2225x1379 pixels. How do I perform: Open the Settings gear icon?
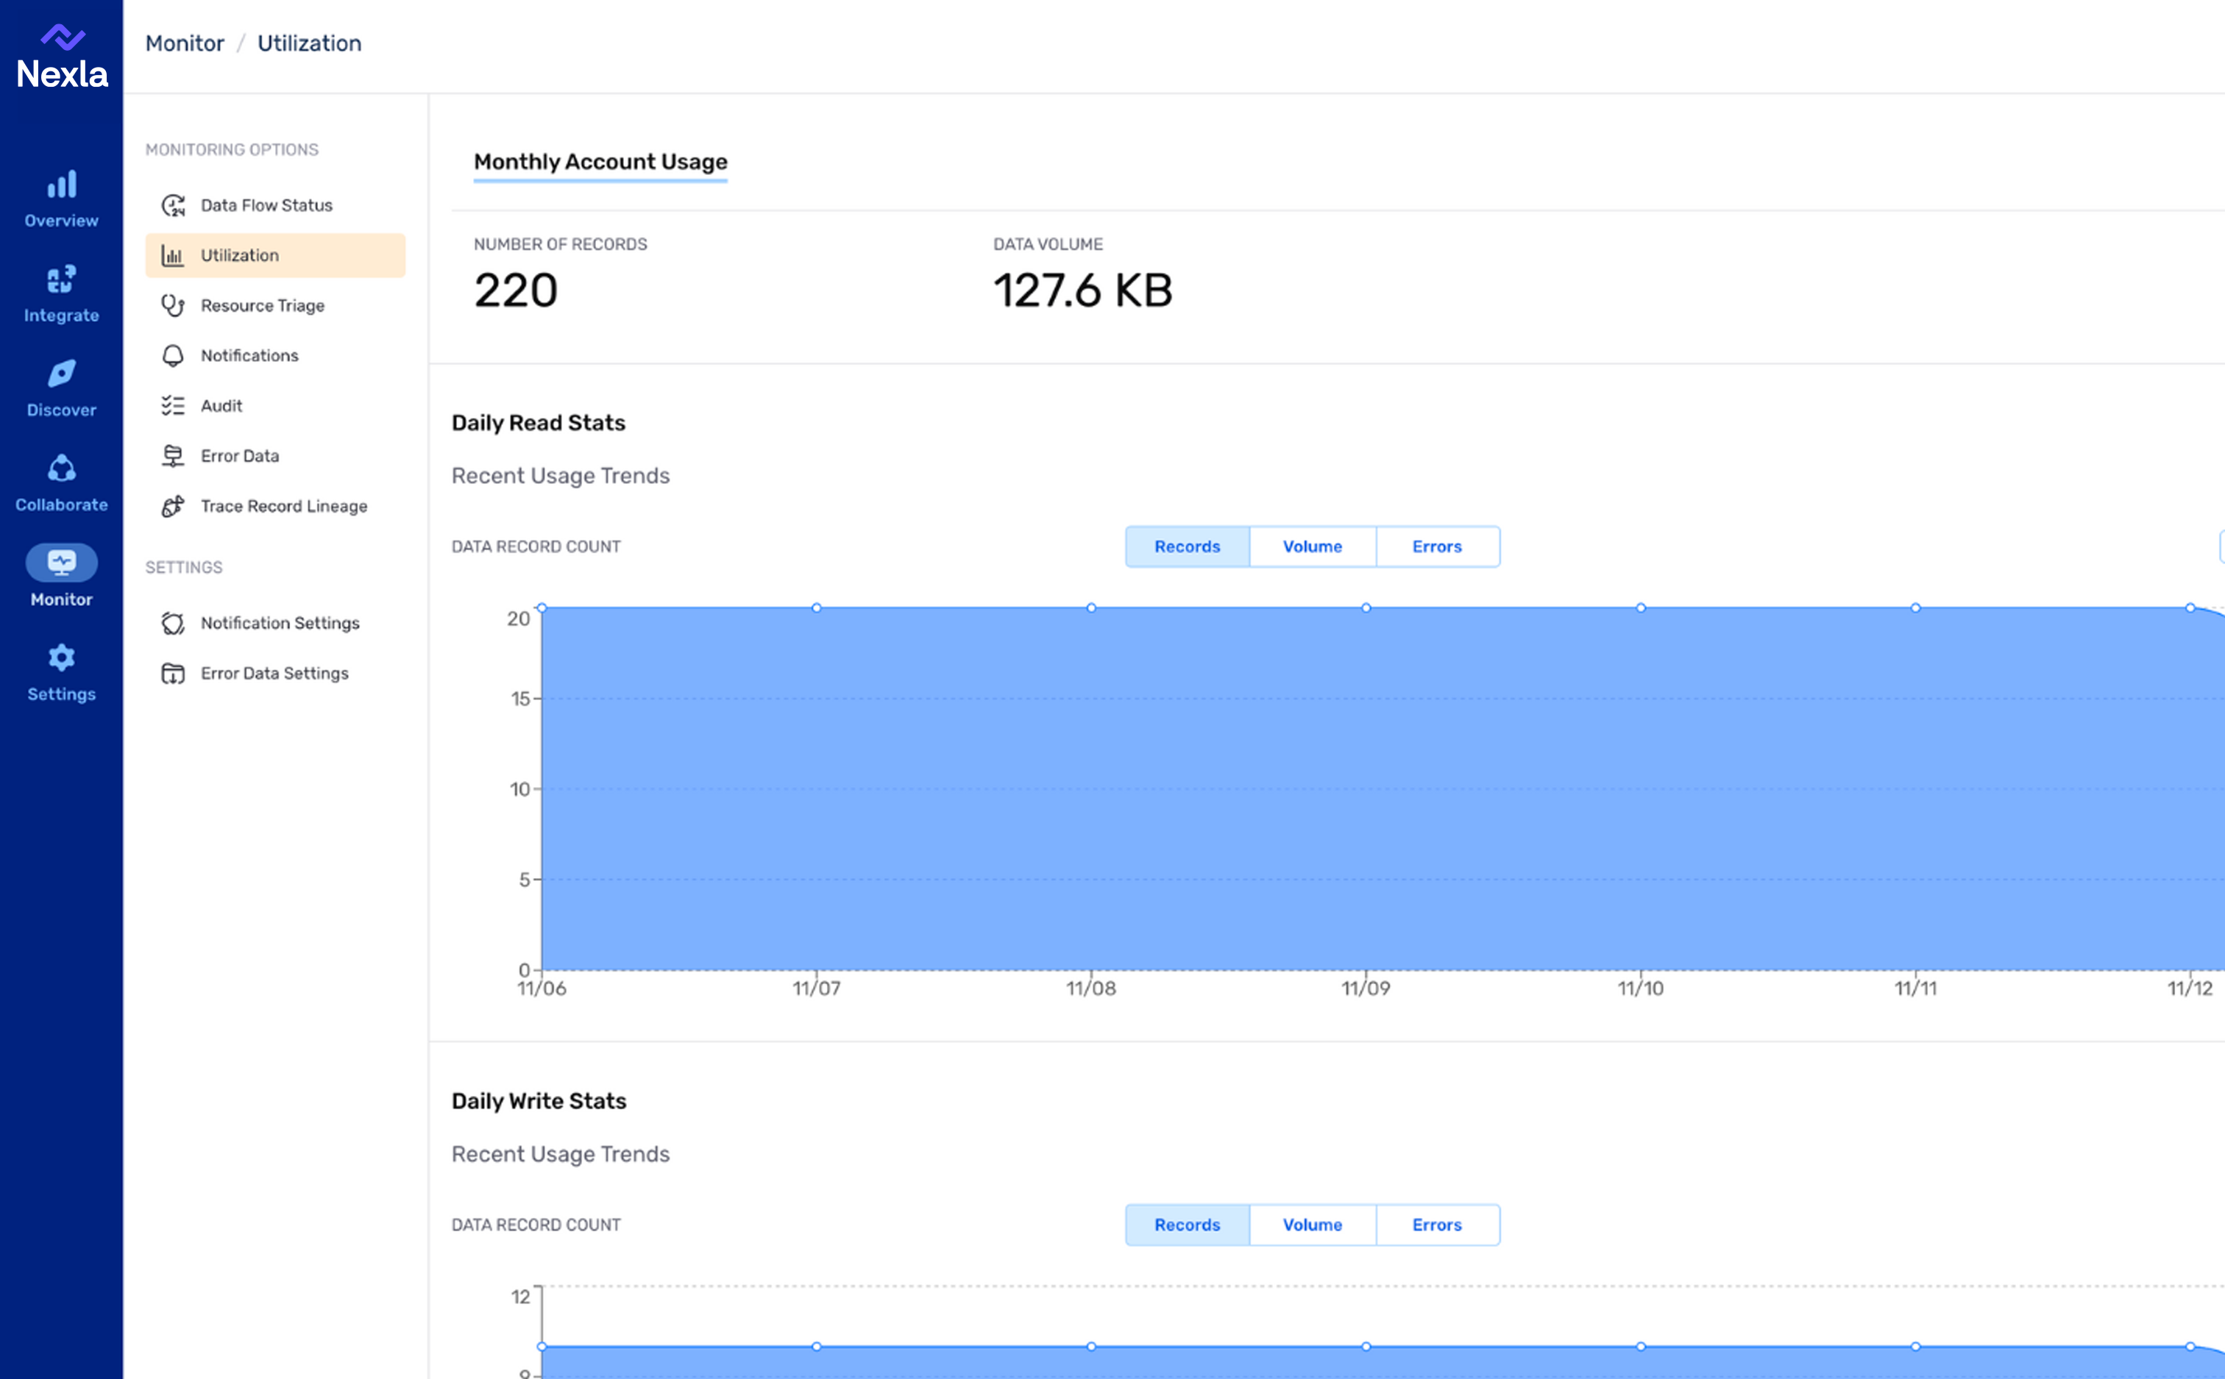click(61, 658)
